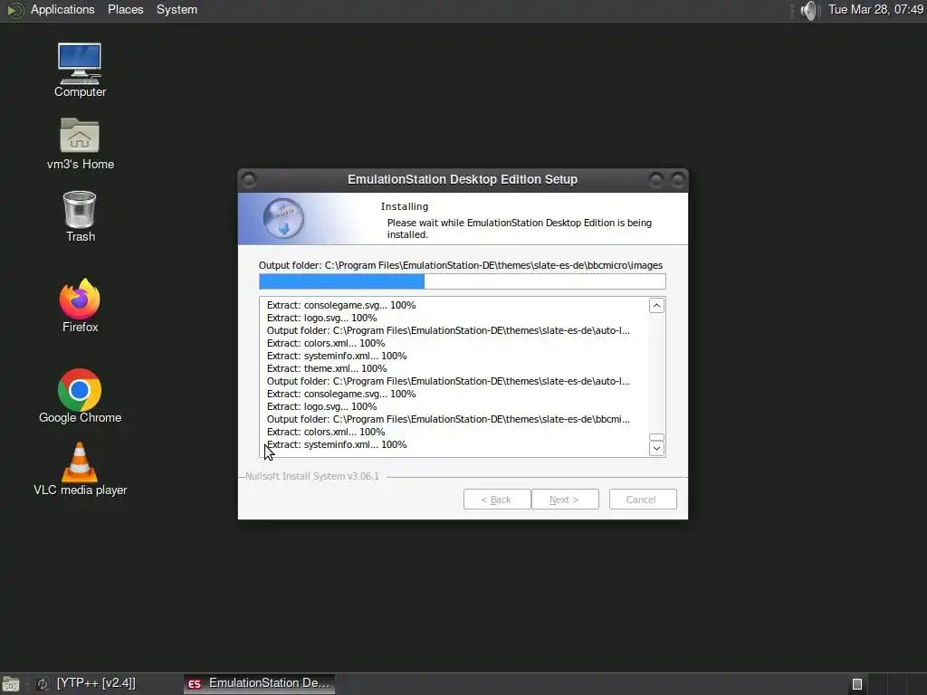Click the Next button in setup

[565, 500]
